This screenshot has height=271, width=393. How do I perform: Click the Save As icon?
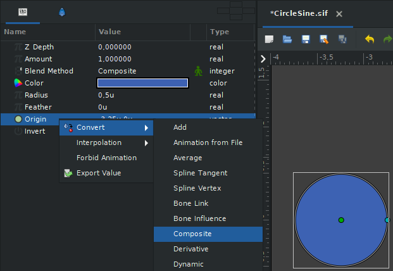point(324,39)
